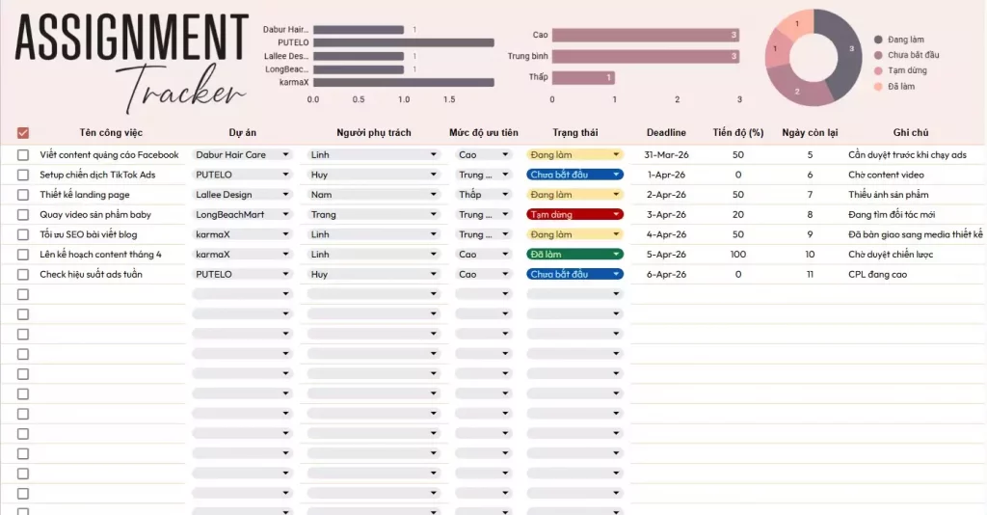Click the PUTELO bar in project chart
This screenshot has height=515, width=987.
(403, 42)
